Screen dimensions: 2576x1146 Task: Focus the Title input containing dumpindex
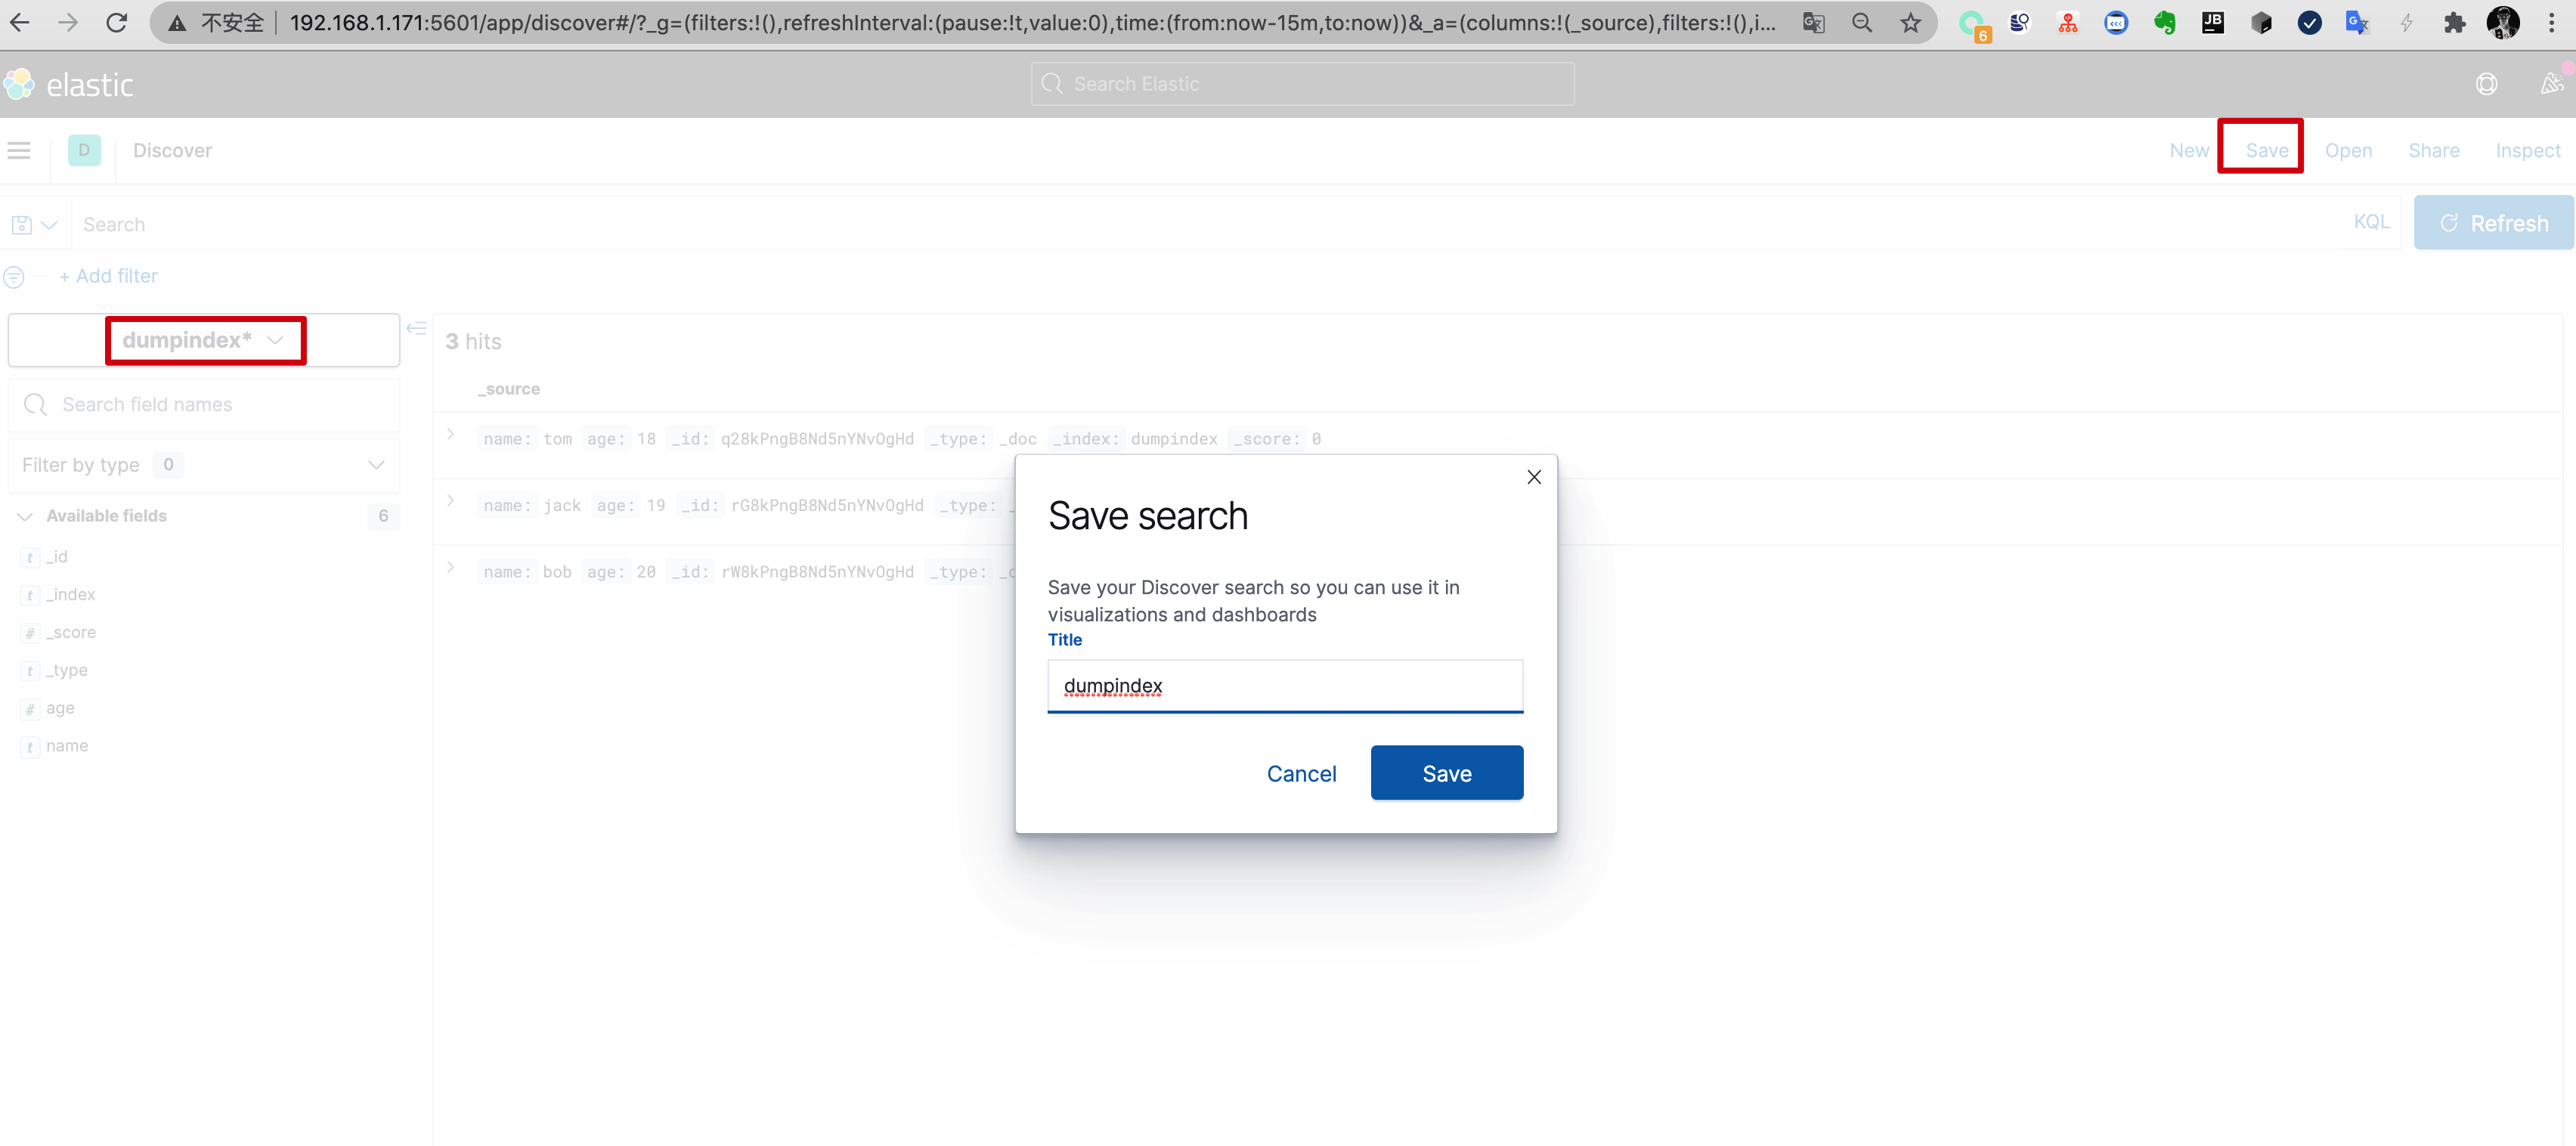coord(1285,686)
